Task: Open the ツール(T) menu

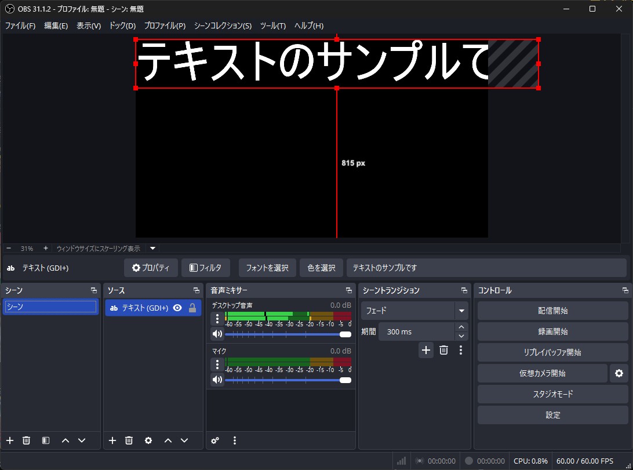Action: [272, 25]
